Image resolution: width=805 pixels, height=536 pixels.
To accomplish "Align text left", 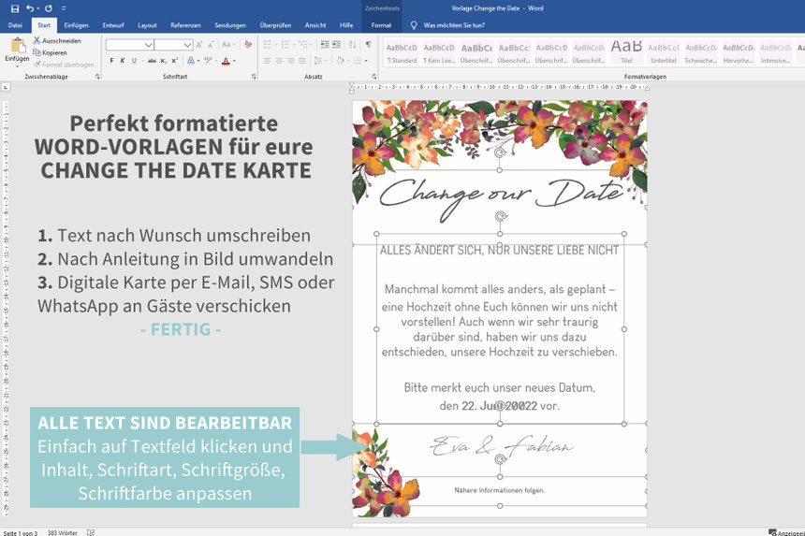I will pyautogui.click(x=268, y=61).
